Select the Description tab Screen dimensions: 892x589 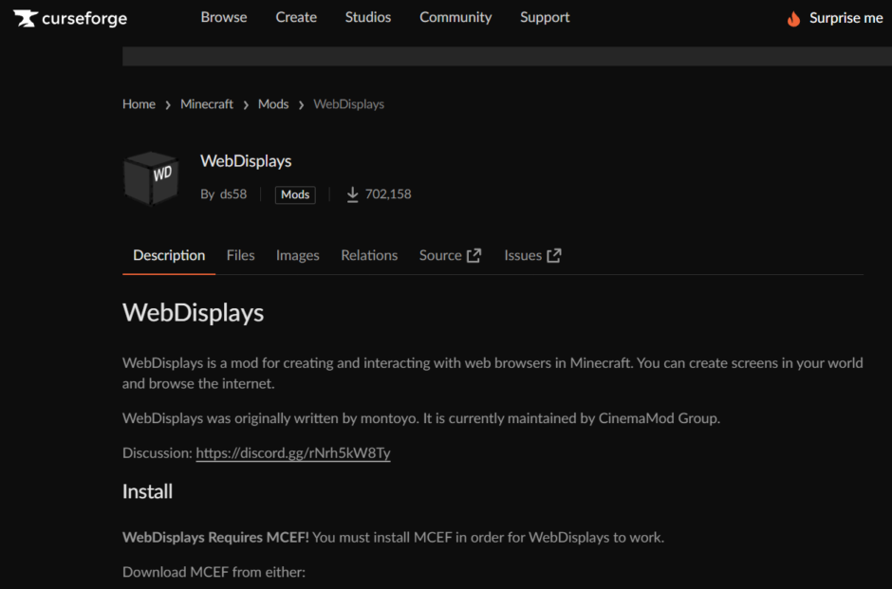click(x=169, y=254)
